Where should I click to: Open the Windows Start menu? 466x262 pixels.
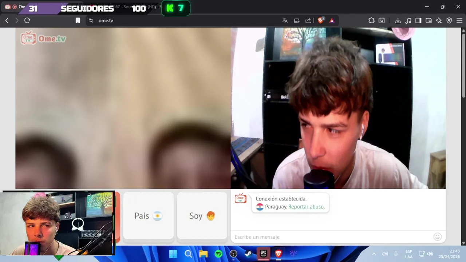[173, 254]
